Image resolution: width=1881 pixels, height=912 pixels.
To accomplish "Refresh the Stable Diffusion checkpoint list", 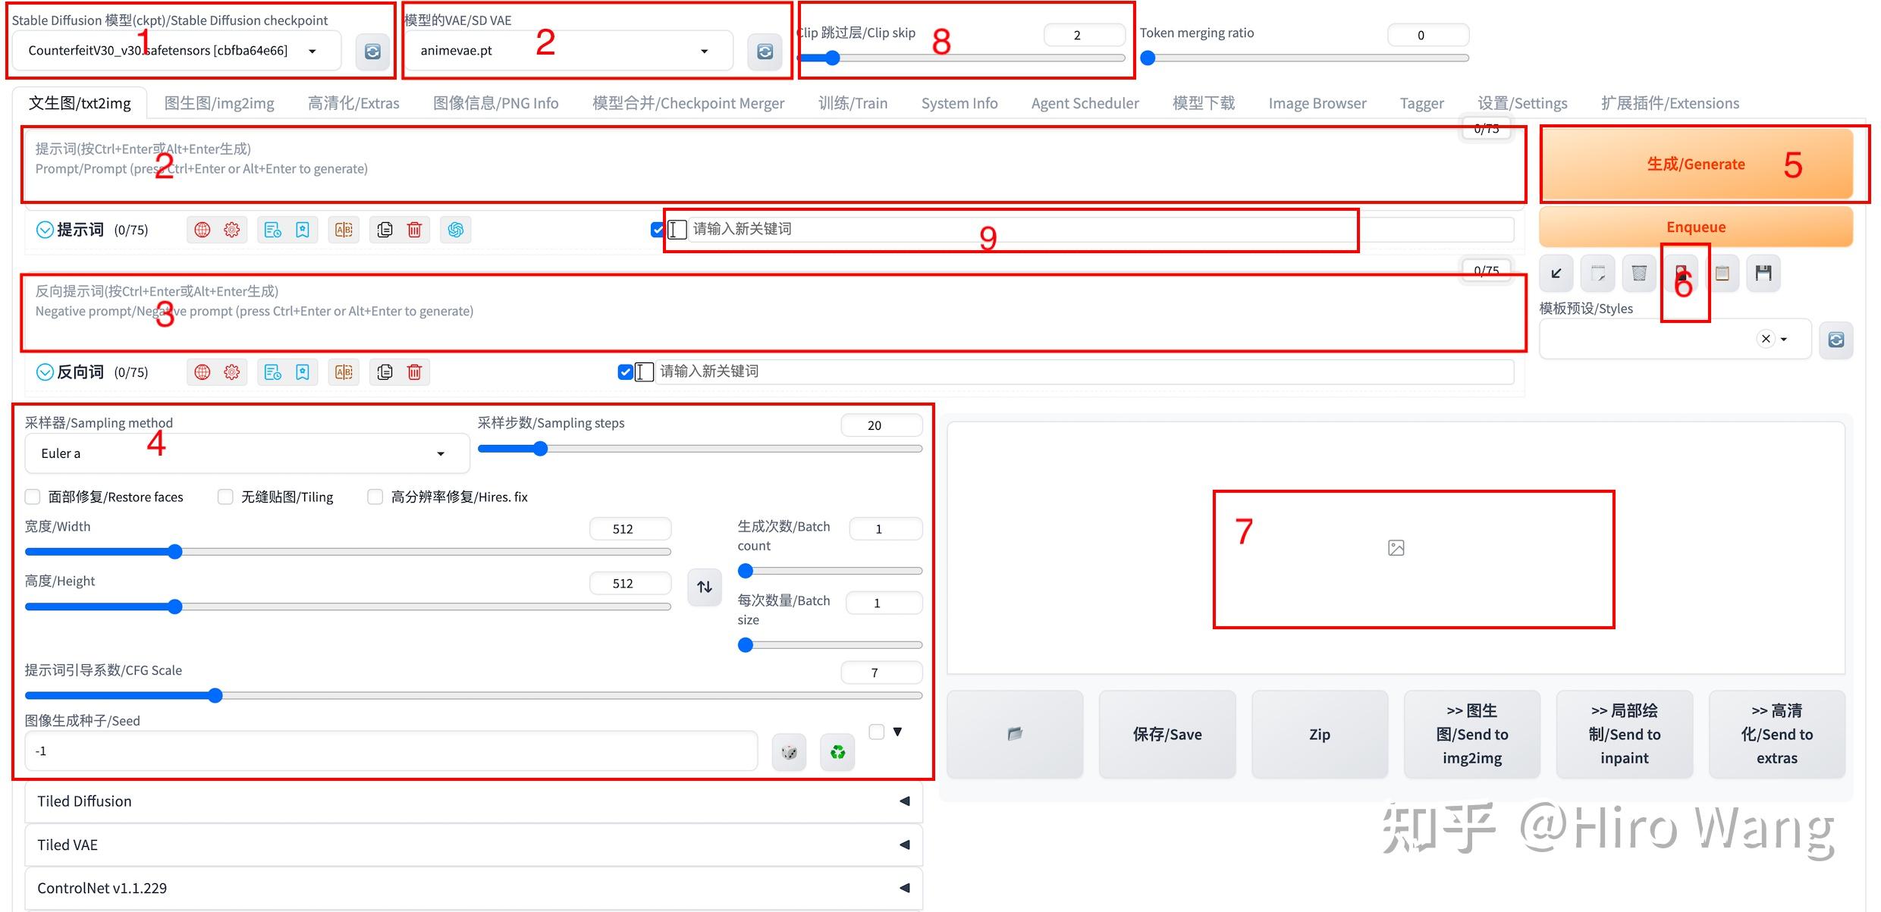I will [x=372, y=52].
